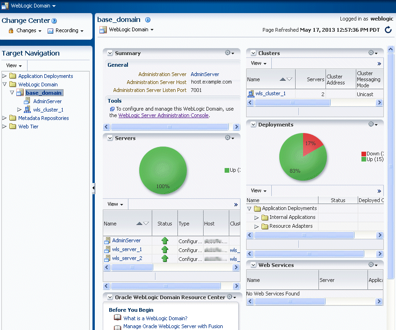Open the Clusters table View menu
Viewport: 396px width, 330px height.
[259, 63]
